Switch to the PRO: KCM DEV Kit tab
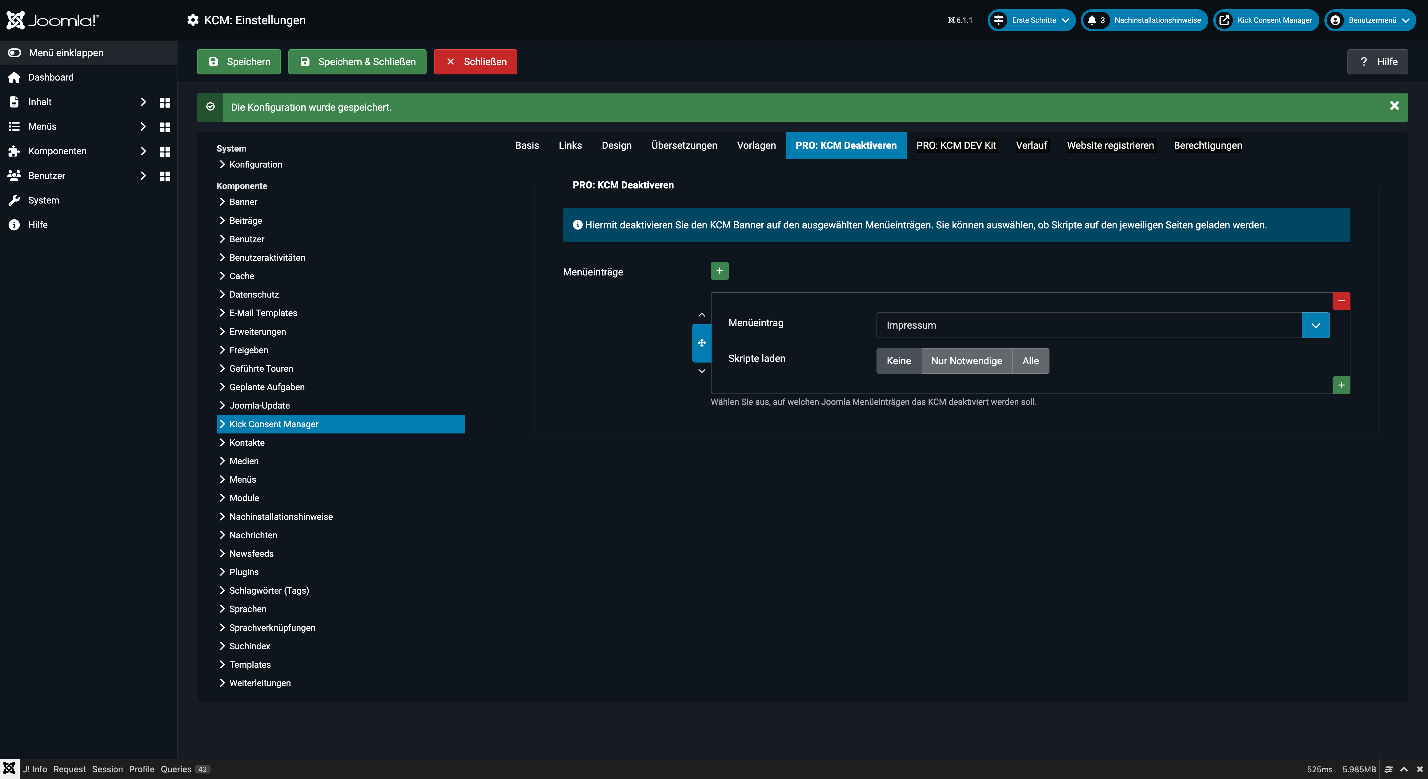 coord(956,145)
